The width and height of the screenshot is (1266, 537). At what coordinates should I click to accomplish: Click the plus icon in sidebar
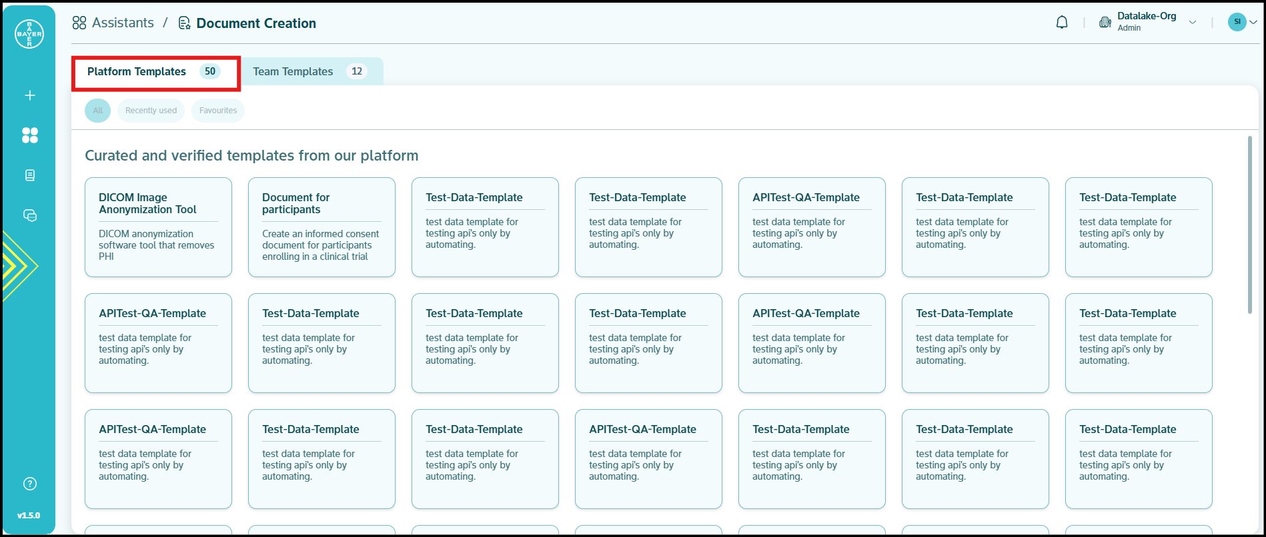(x=29, y=95)
